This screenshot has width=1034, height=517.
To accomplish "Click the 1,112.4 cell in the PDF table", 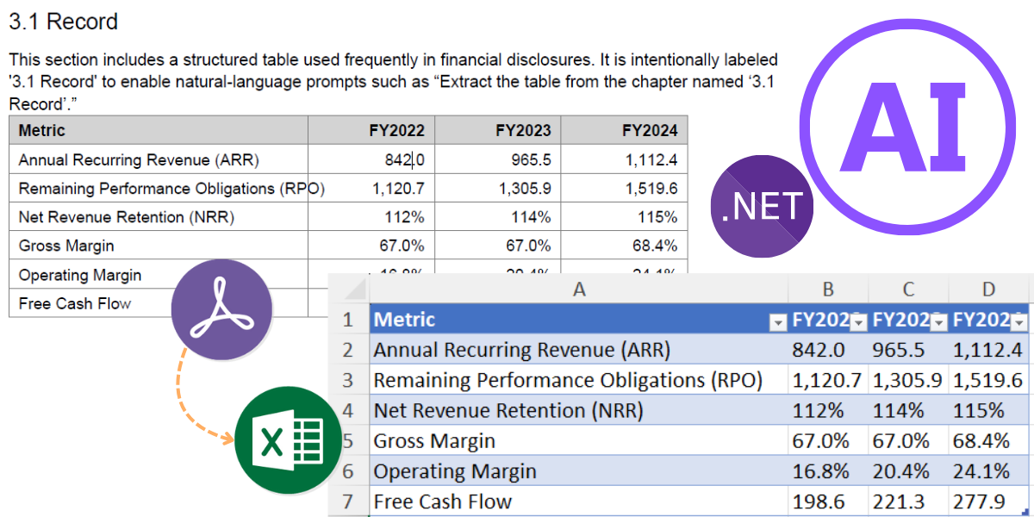I will pyautogui.click(x=625, y=159).
